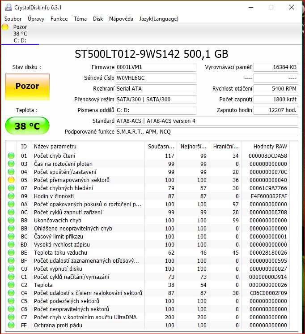Click the Přenosový režim field SATA/300
Image resolution: width=305 pixels, height=334 pixels.
156,100
